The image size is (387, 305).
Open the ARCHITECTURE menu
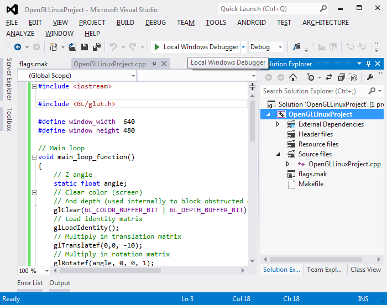[x=326, y=23]
